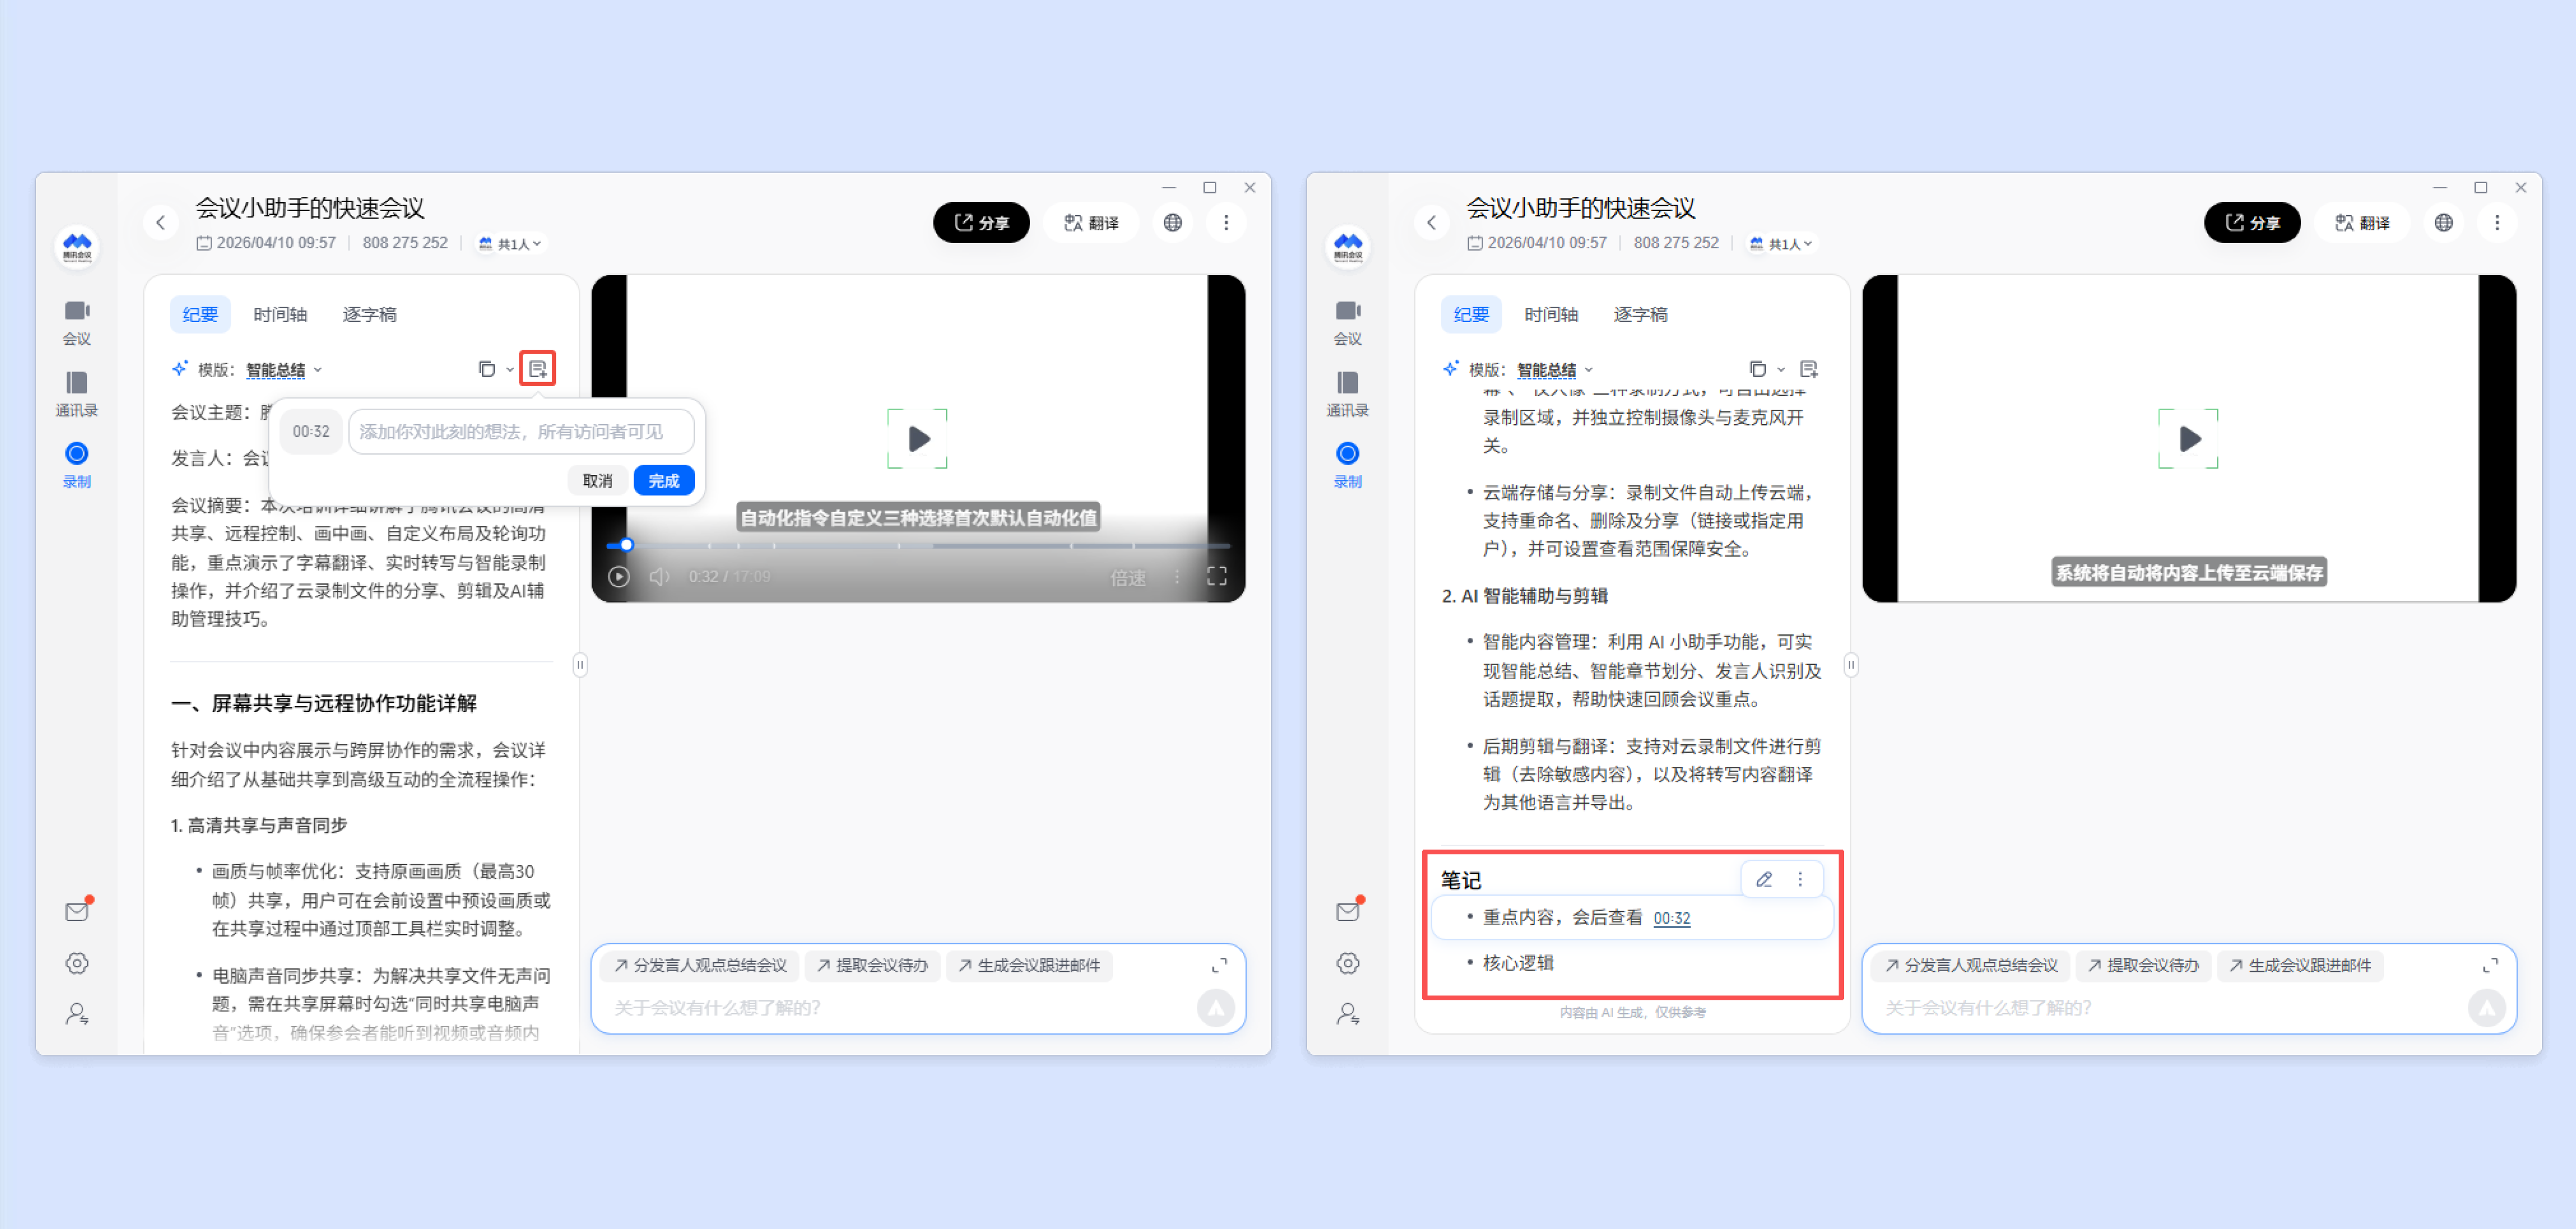
Task: Switch to 逐字稿 tab in right window
Action: tap(1640, 314)
